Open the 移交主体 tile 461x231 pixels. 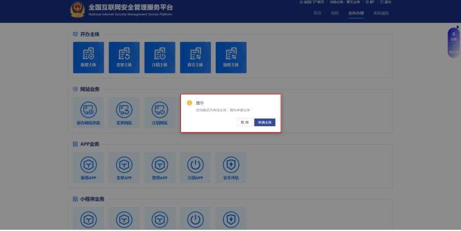click(195, 58)
